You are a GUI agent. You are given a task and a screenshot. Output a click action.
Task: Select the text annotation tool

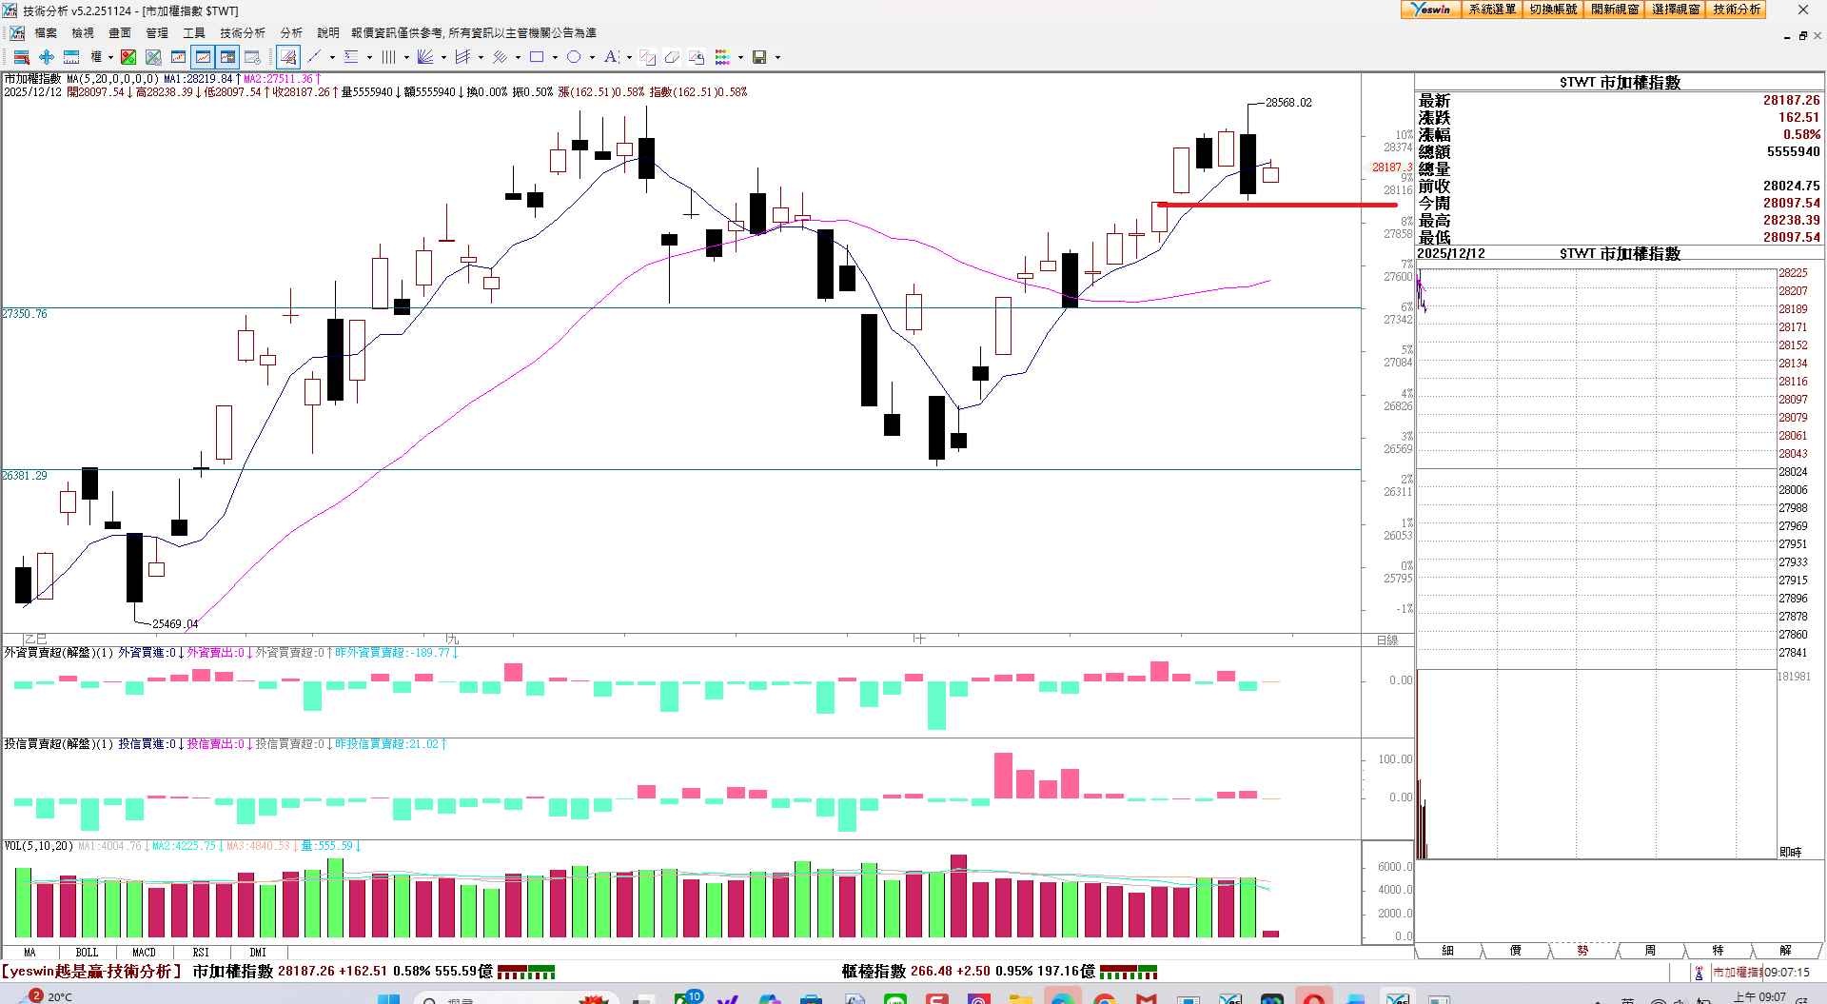click(611, 57)
